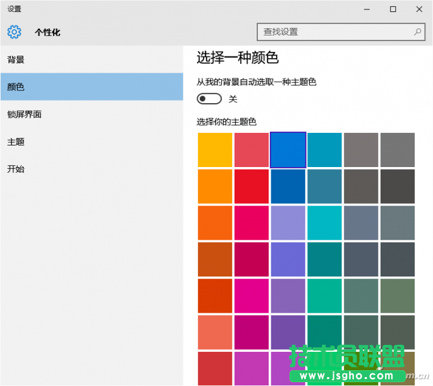This screenshot has width=433, height=386.
Task: Pick the indigo blue-violet swatch
Action: [288, 259]
